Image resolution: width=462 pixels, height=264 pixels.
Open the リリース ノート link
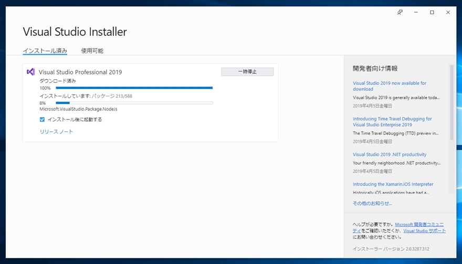point(56,131)
